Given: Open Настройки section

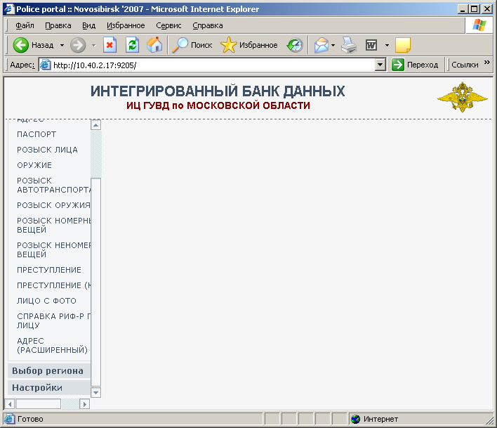Looking at the screenshot, I should pos(49,388).
